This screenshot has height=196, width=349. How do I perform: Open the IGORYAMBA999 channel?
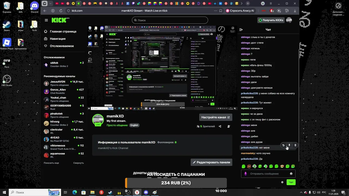coord(64,107)
